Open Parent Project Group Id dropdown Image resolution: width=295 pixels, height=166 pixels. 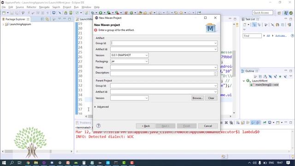[215, 86]
